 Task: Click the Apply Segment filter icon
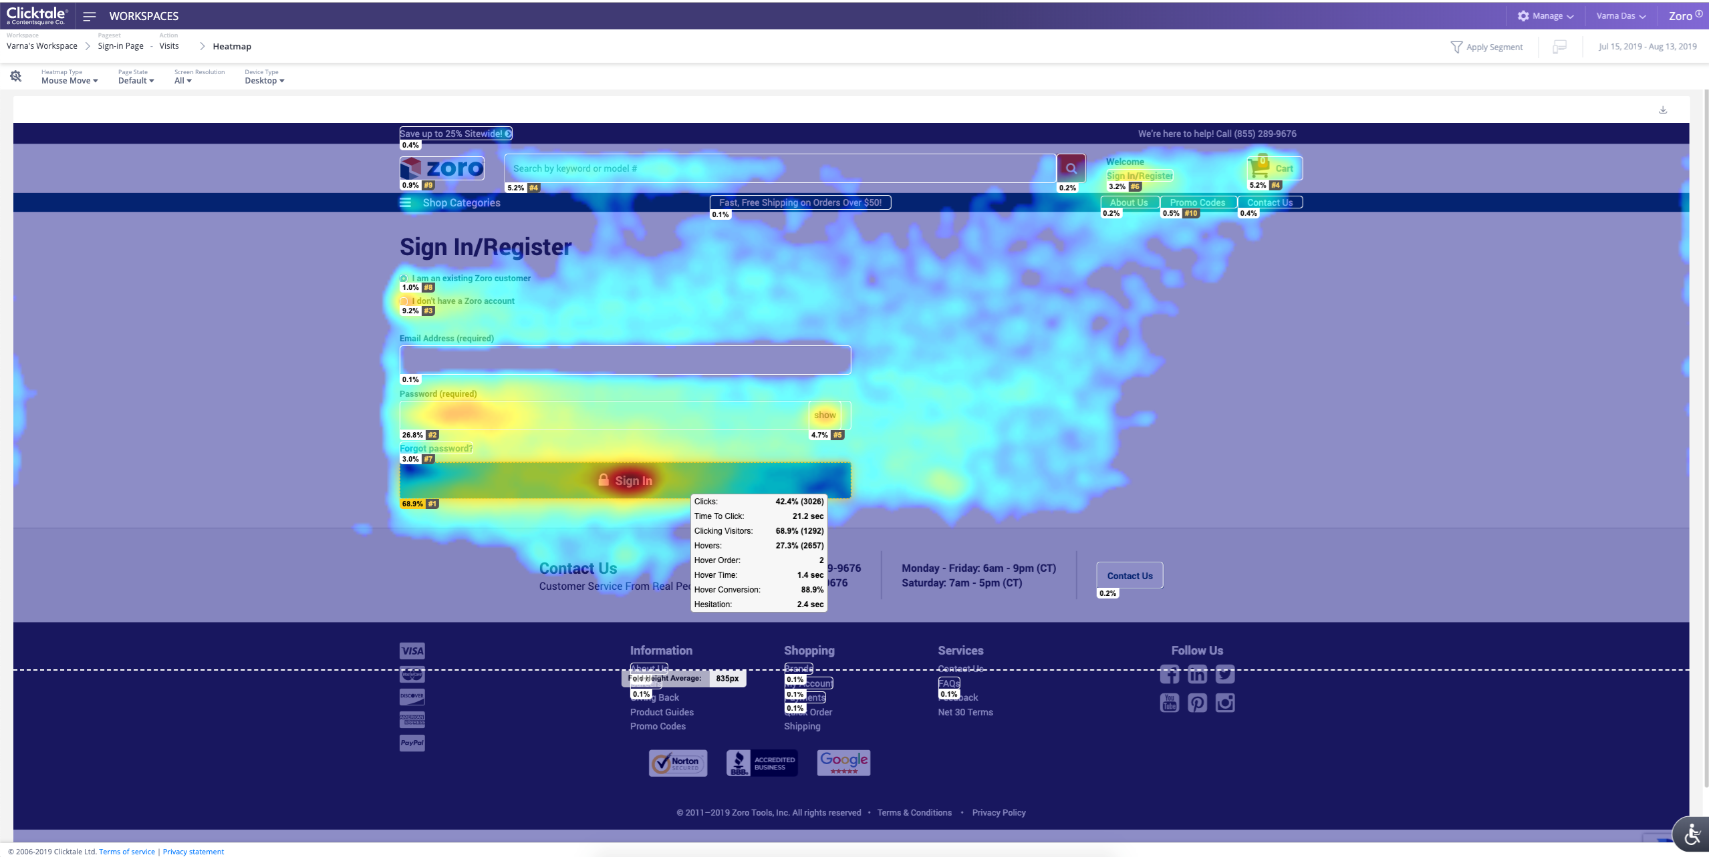(x=1456, y=47)
